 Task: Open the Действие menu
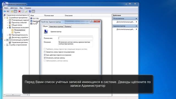tap(14, 8)
